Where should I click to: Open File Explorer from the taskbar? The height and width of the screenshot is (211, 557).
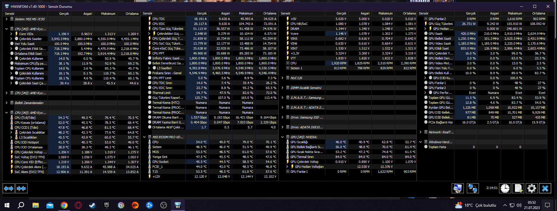click(x=35, y=205)
